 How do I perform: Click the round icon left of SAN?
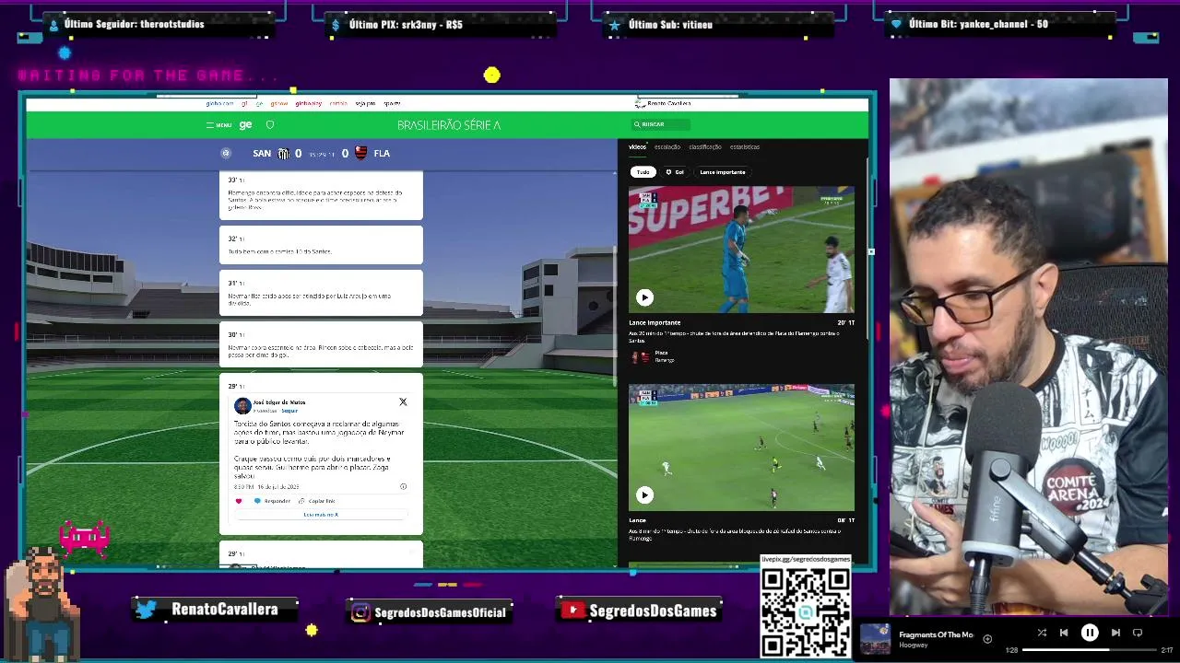[x=226, y=154]
